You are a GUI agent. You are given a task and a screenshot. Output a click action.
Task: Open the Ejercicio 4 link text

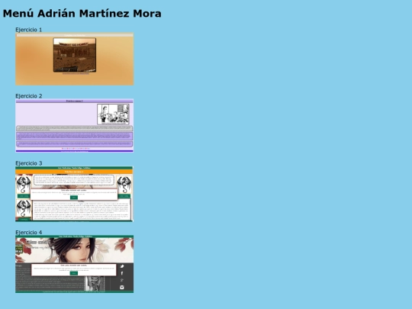[29, 232]
